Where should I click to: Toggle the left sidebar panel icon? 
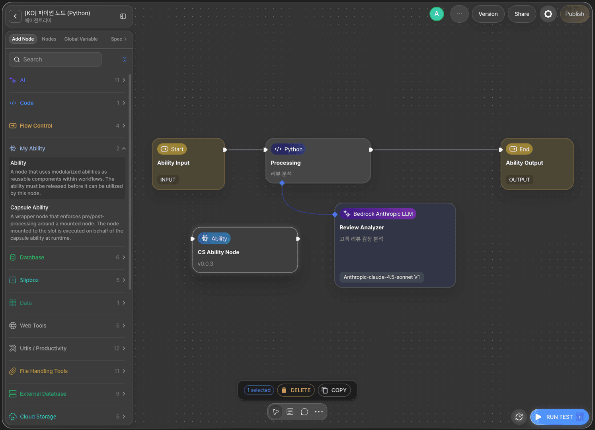(x=123, y=16)
